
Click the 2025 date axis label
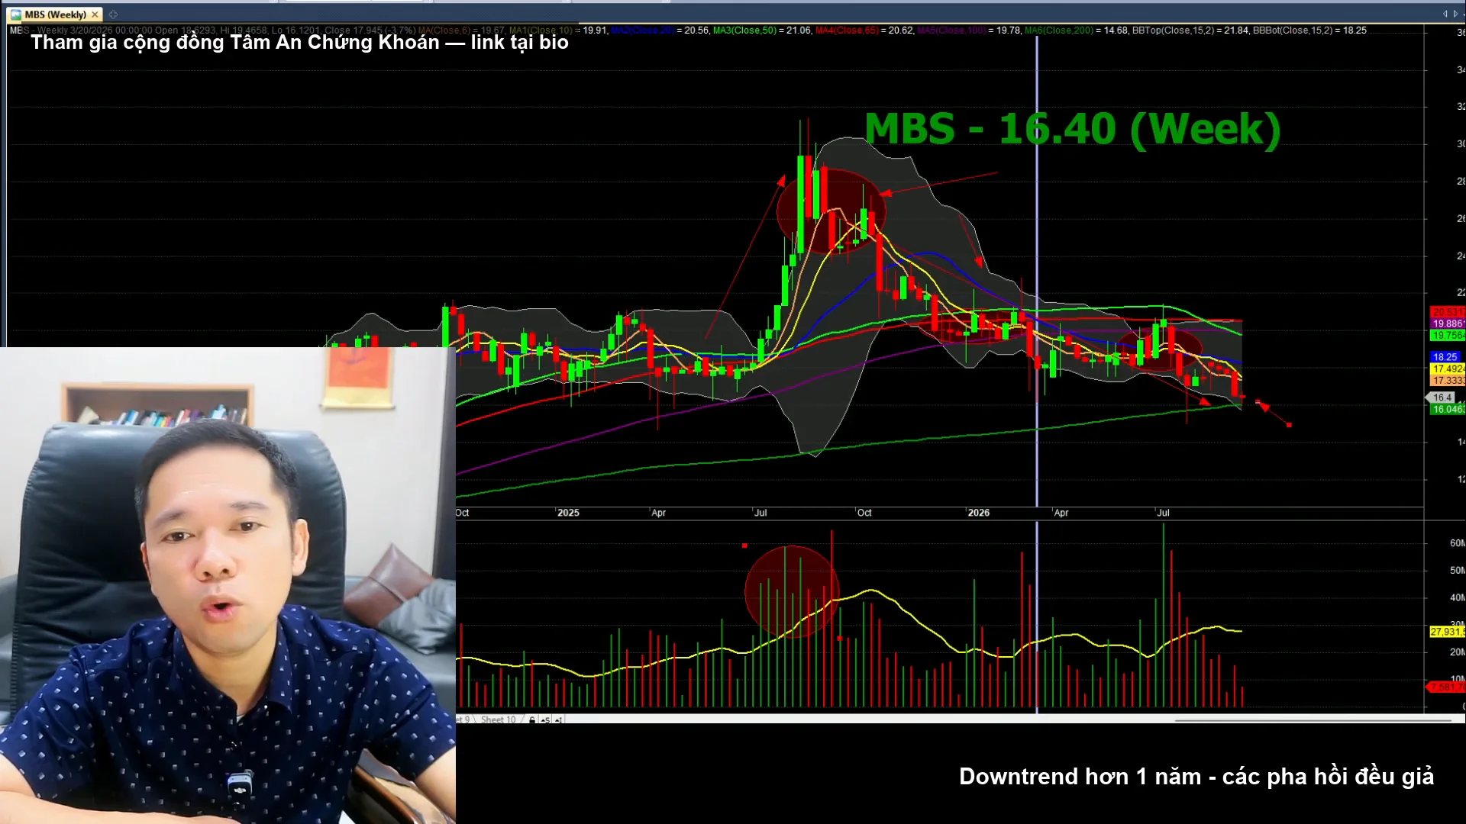pos(568,513)
